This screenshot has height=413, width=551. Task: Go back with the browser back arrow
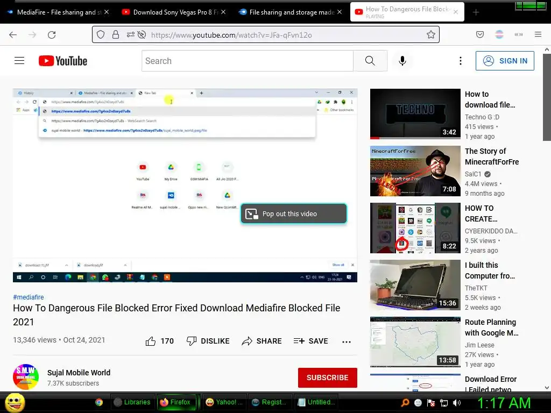tap(13, 35)
